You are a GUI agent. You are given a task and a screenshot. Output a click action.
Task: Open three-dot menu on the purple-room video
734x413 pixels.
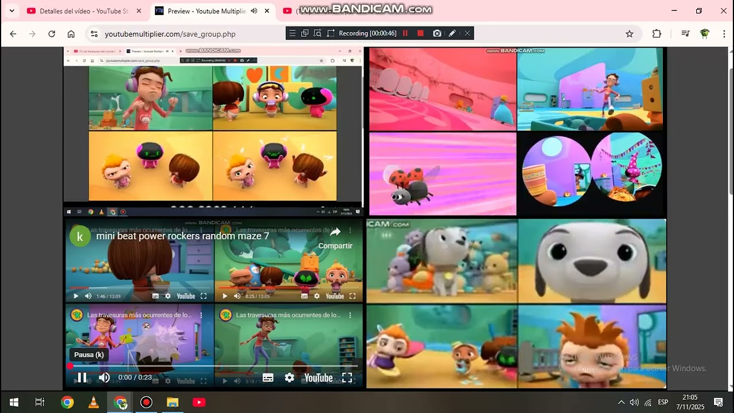pyautogui.click(x=201, y=315)
